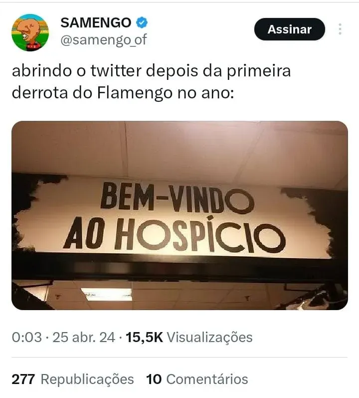Click the word Republicações

click(87, 379)
